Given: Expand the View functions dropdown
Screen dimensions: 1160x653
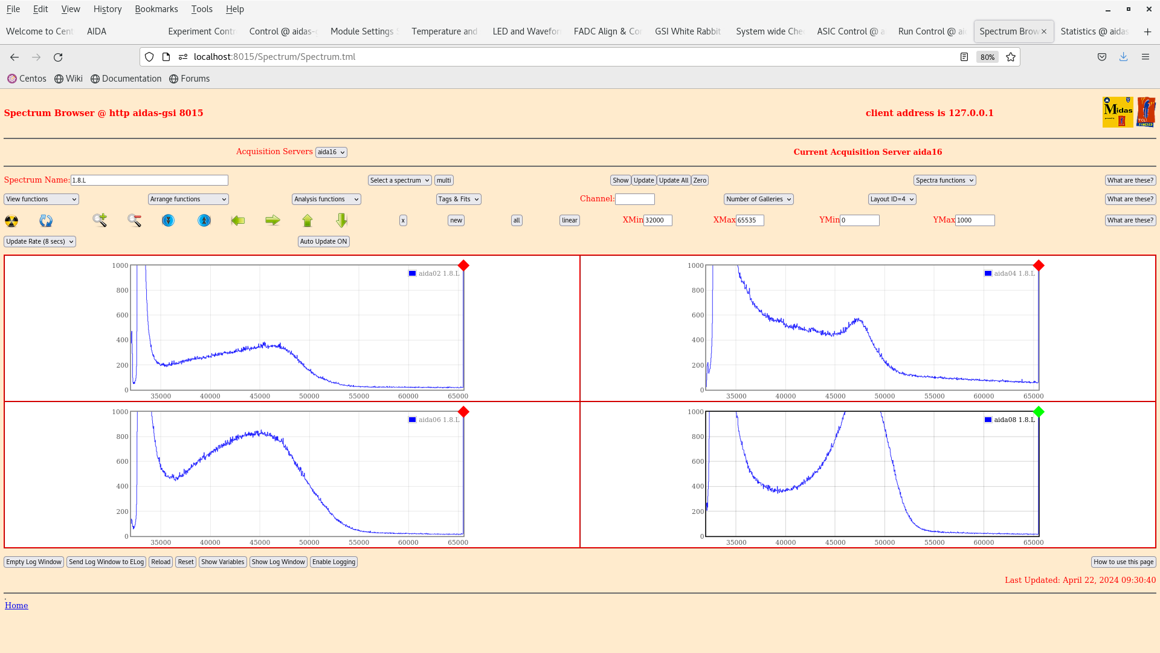Looking at the screenshot, I should (x=41, y=199).
